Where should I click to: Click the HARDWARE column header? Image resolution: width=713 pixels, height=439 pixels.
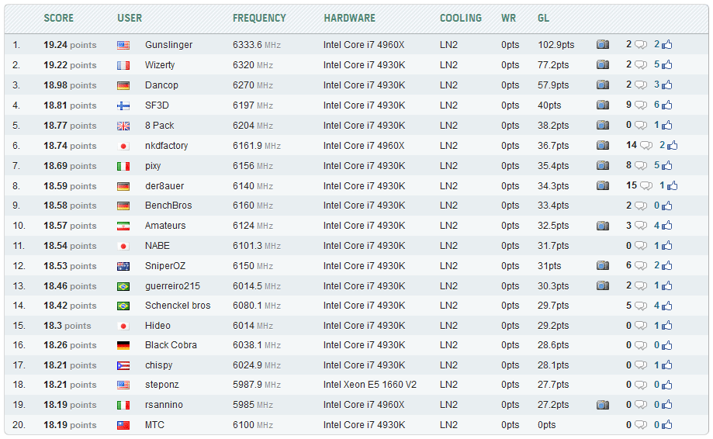pos(349,18)
